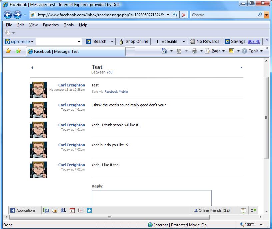Viewport: 272px width, 229px height.
Task: Open the upromise Shop Online button
Action: [x=134, y=42]
